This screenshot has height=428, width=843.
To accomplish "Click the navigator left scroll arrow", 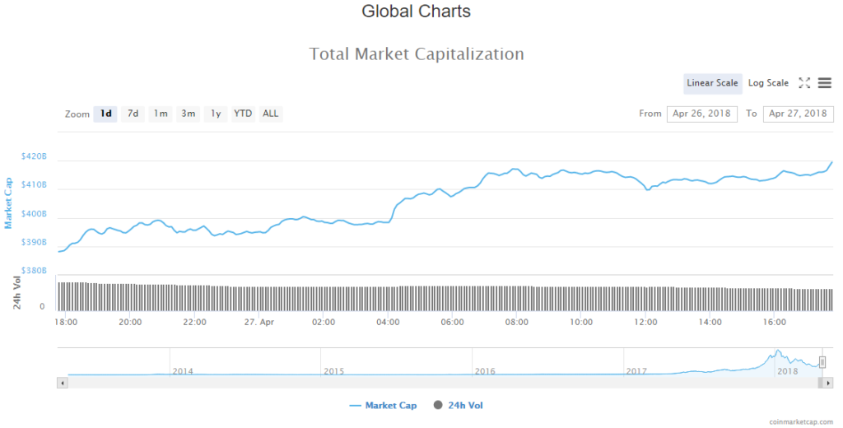I will pos(61,383).
